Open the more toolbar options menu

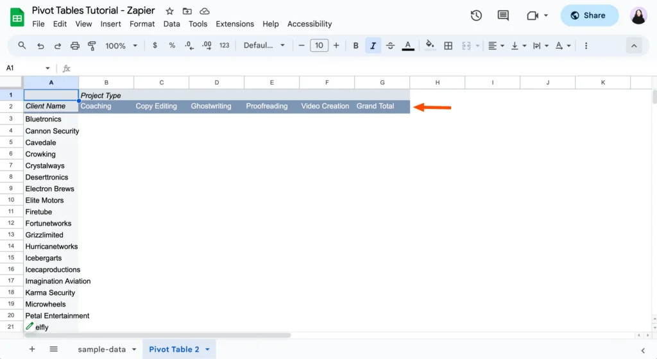point(586,46)
